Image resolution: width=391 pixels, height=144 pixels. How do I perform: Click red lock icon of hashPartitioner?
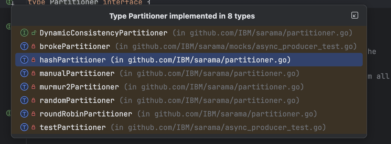point(33,60)
